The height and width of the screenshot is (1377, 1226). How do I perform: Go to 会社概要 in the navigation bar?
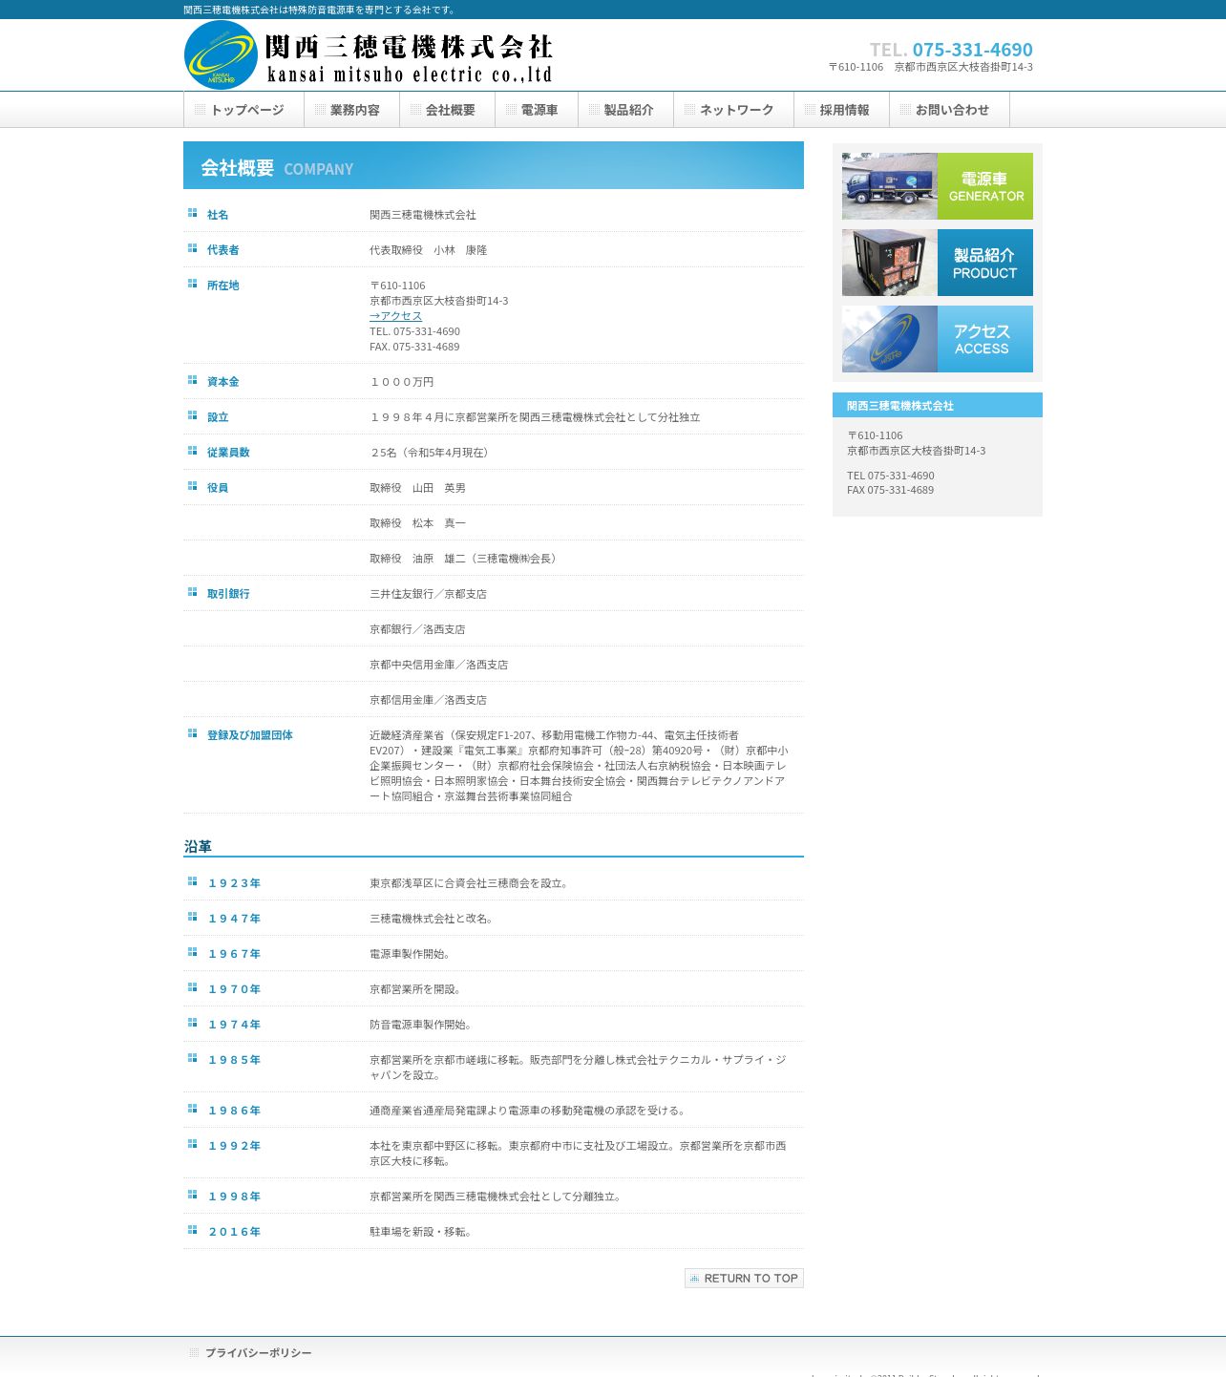447,110
